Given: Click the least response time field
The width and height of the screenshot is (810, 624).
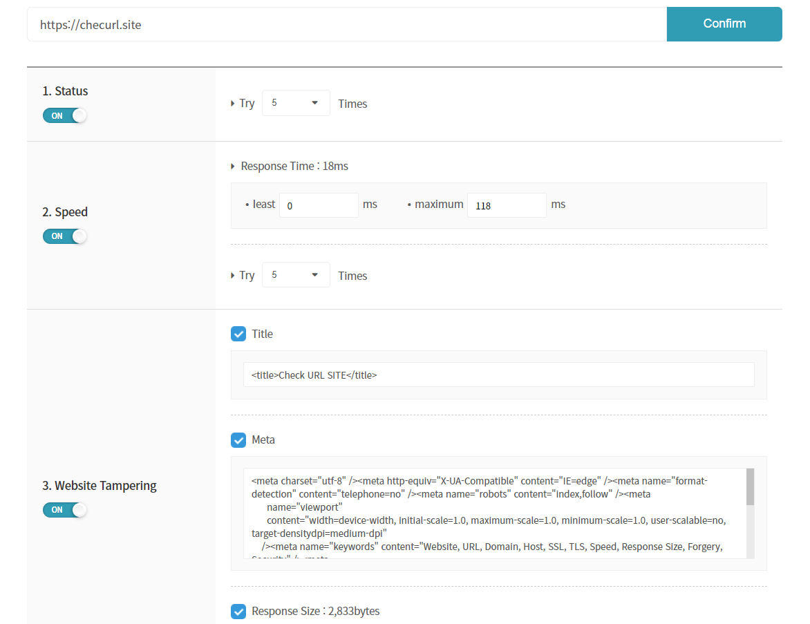Looking at the screenshot, I should coord(319,205).
